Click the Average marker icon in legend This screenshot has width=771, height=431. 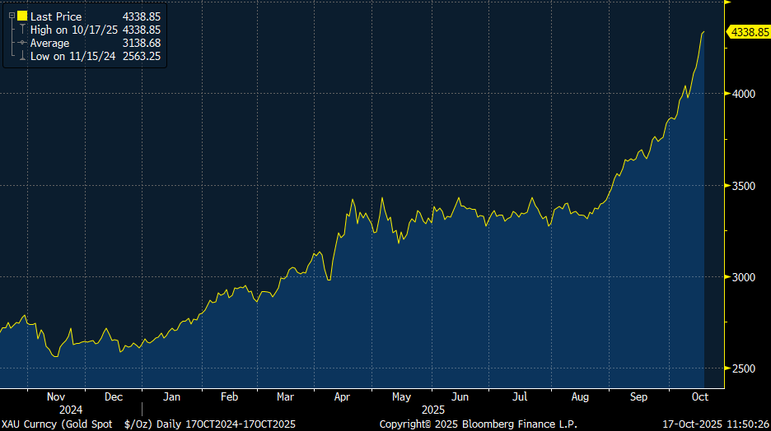pyautogui.click(x=21, y=43)
